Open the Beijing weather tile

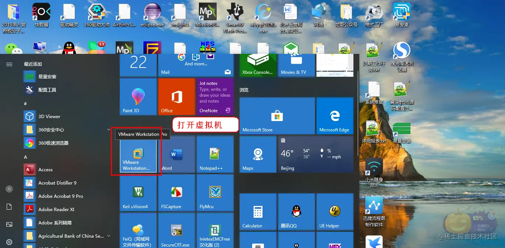tap(316, 154)
